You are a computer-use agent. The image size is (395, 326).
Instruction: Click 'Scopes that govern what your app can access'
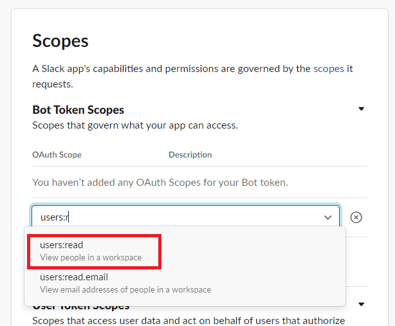coord(135,125)
